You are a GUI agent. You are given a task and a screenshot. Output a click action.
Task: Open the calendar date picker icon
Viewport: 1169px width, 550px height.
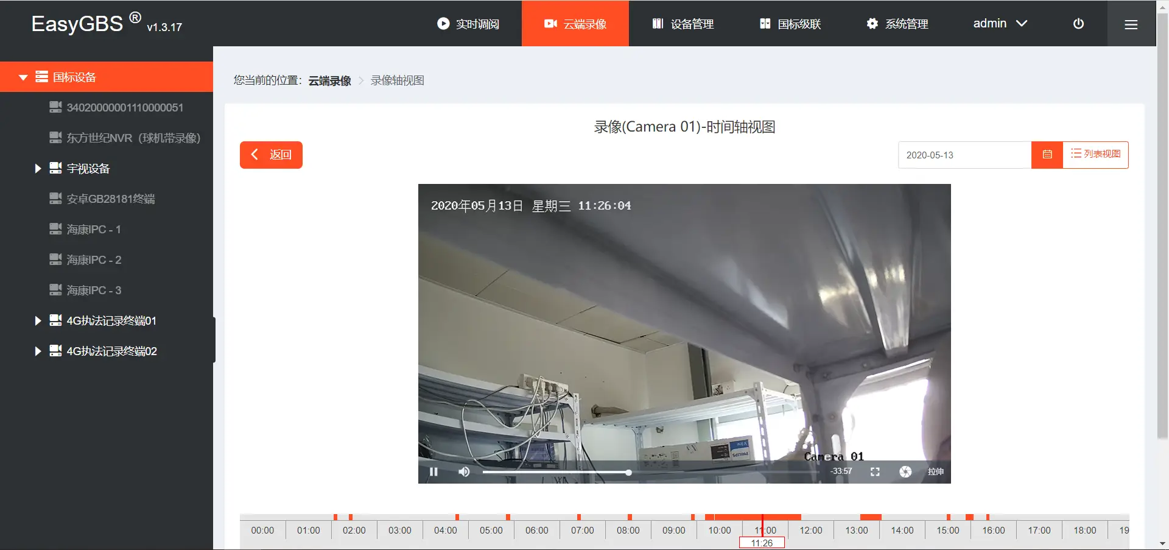(1047, 155)
